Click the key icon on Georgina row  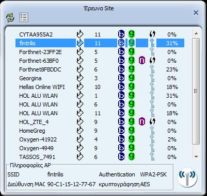152,78
